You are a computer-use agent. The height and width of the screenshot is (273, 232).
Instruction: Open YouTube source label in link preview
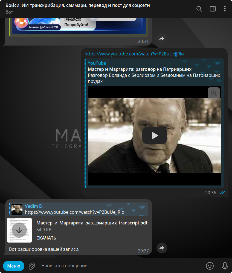97,63
